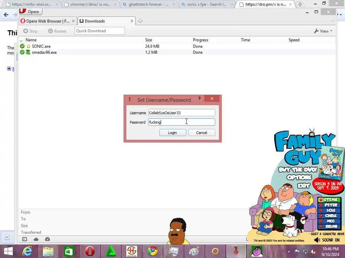Viewport: 345px width, 258px height.
Task: Click the Speed column header
Action: [x=294, y=40]
